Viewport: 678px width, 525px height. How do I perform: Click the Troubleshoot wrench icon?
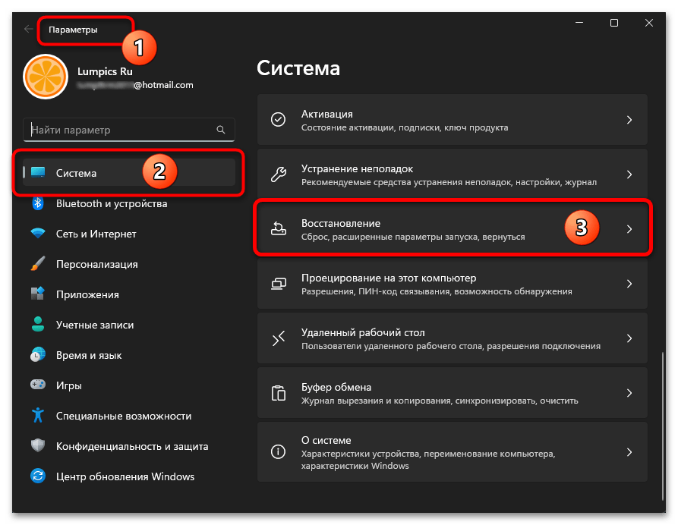click(x=278, y=174)
